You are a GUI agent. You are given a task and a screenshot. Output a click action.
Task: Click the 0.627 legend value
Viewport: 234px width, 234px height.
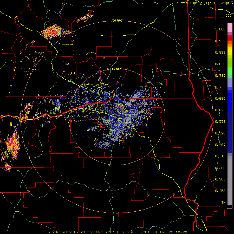[x=220, y=110]
